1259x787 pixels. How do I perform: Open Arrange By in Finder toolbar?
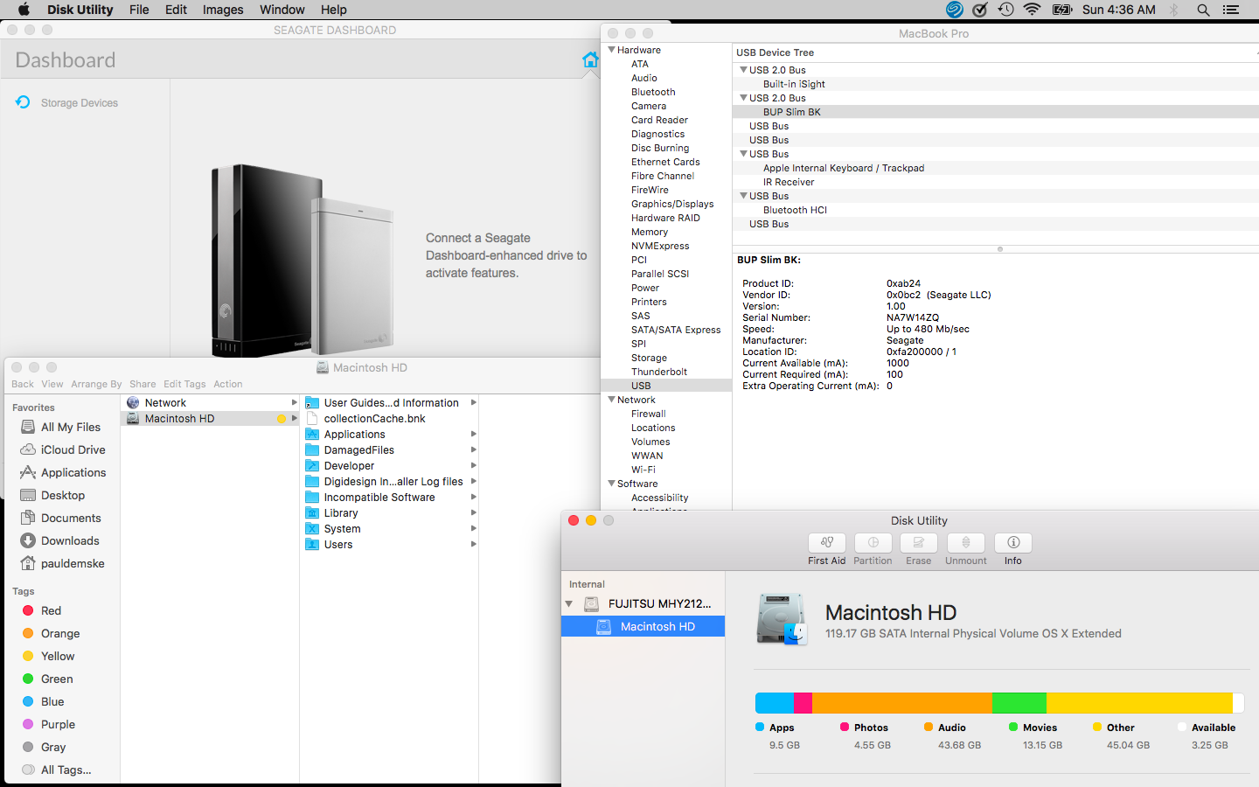coord(96,384)
